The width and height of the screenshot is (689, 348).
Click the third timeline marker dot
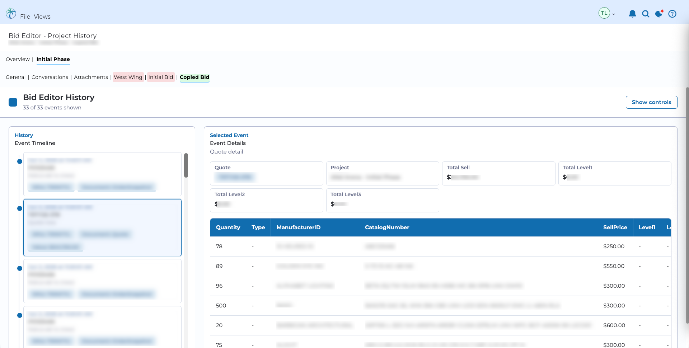pyautogui.click(x=20, y=268)
